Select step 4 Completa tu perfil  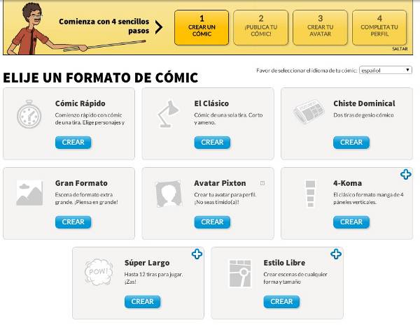pyautogui.click(x=379, y=27)
